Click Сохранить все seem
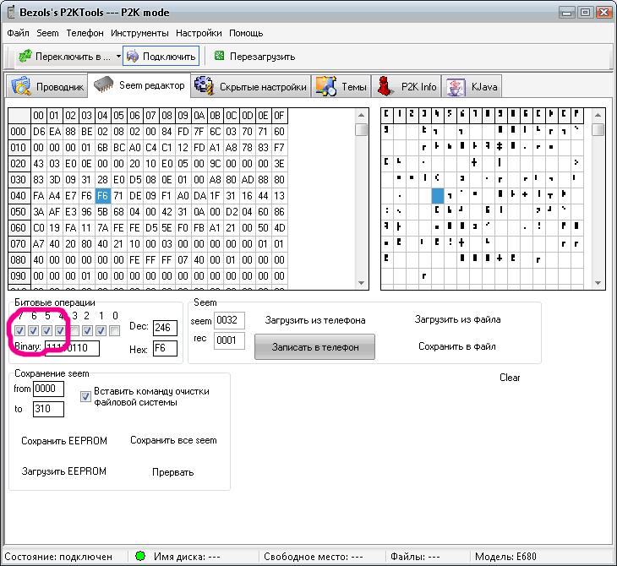 [173, 440]
